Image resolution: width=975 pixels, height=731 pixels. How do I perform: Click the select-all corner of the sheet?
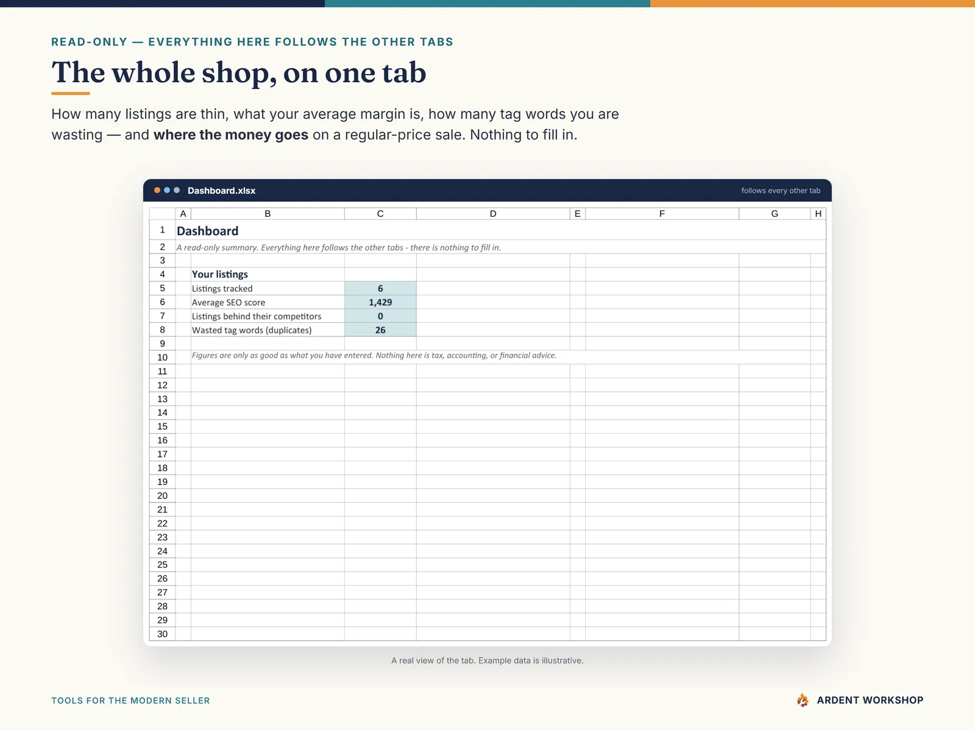(x=162, y=214)
